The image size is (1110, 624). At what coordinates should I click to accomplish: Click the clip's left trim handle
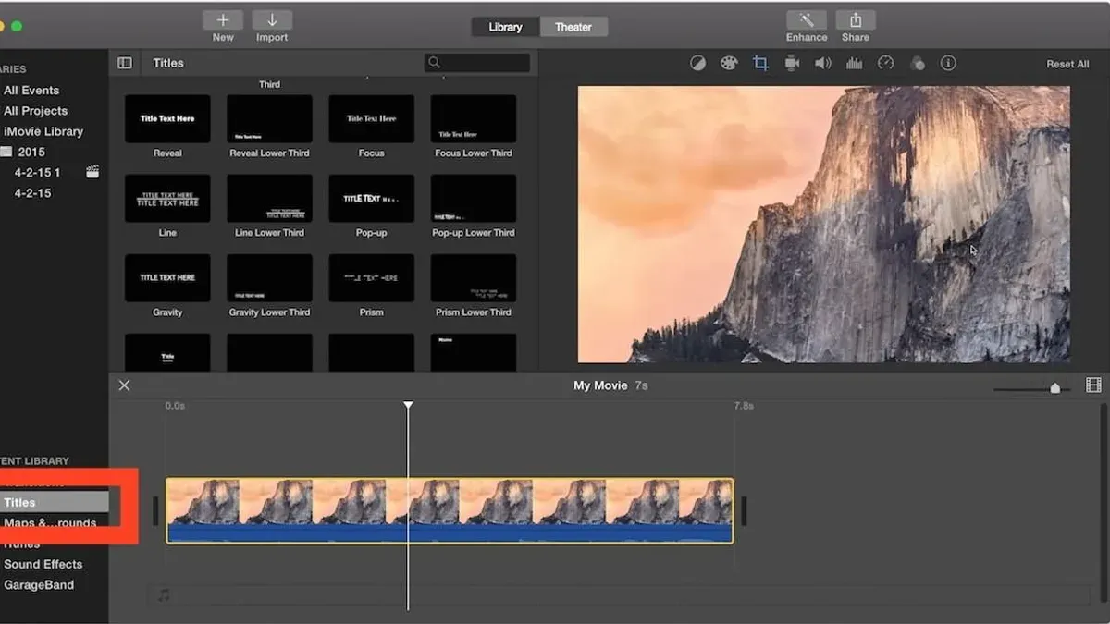(155, 510)
